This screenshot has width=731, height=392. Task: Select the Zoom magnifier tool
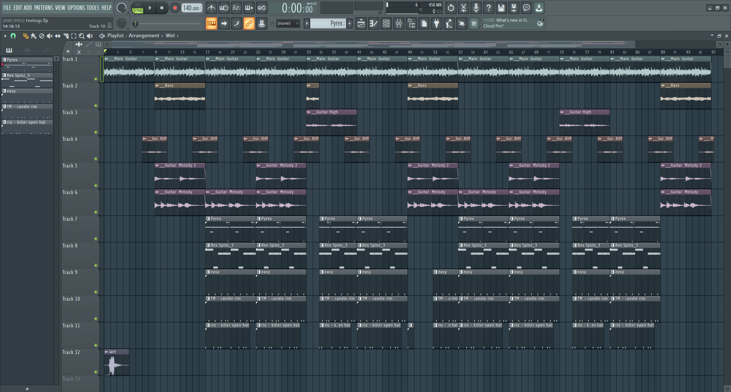click(x=82, y=36)
